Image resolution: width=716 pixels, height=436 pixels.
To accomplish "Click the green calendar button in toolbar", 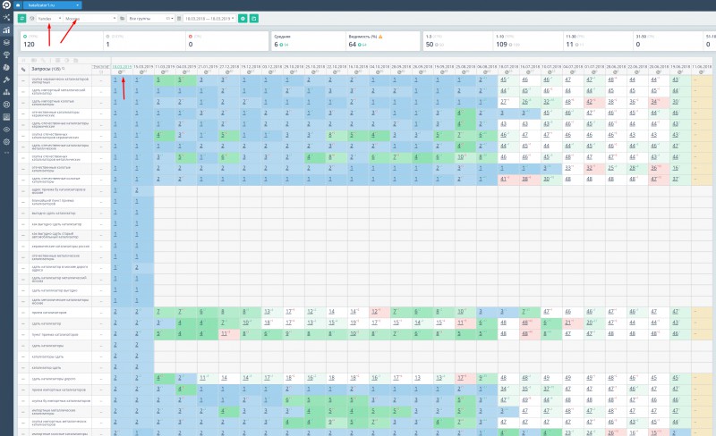I will point(254,18).
